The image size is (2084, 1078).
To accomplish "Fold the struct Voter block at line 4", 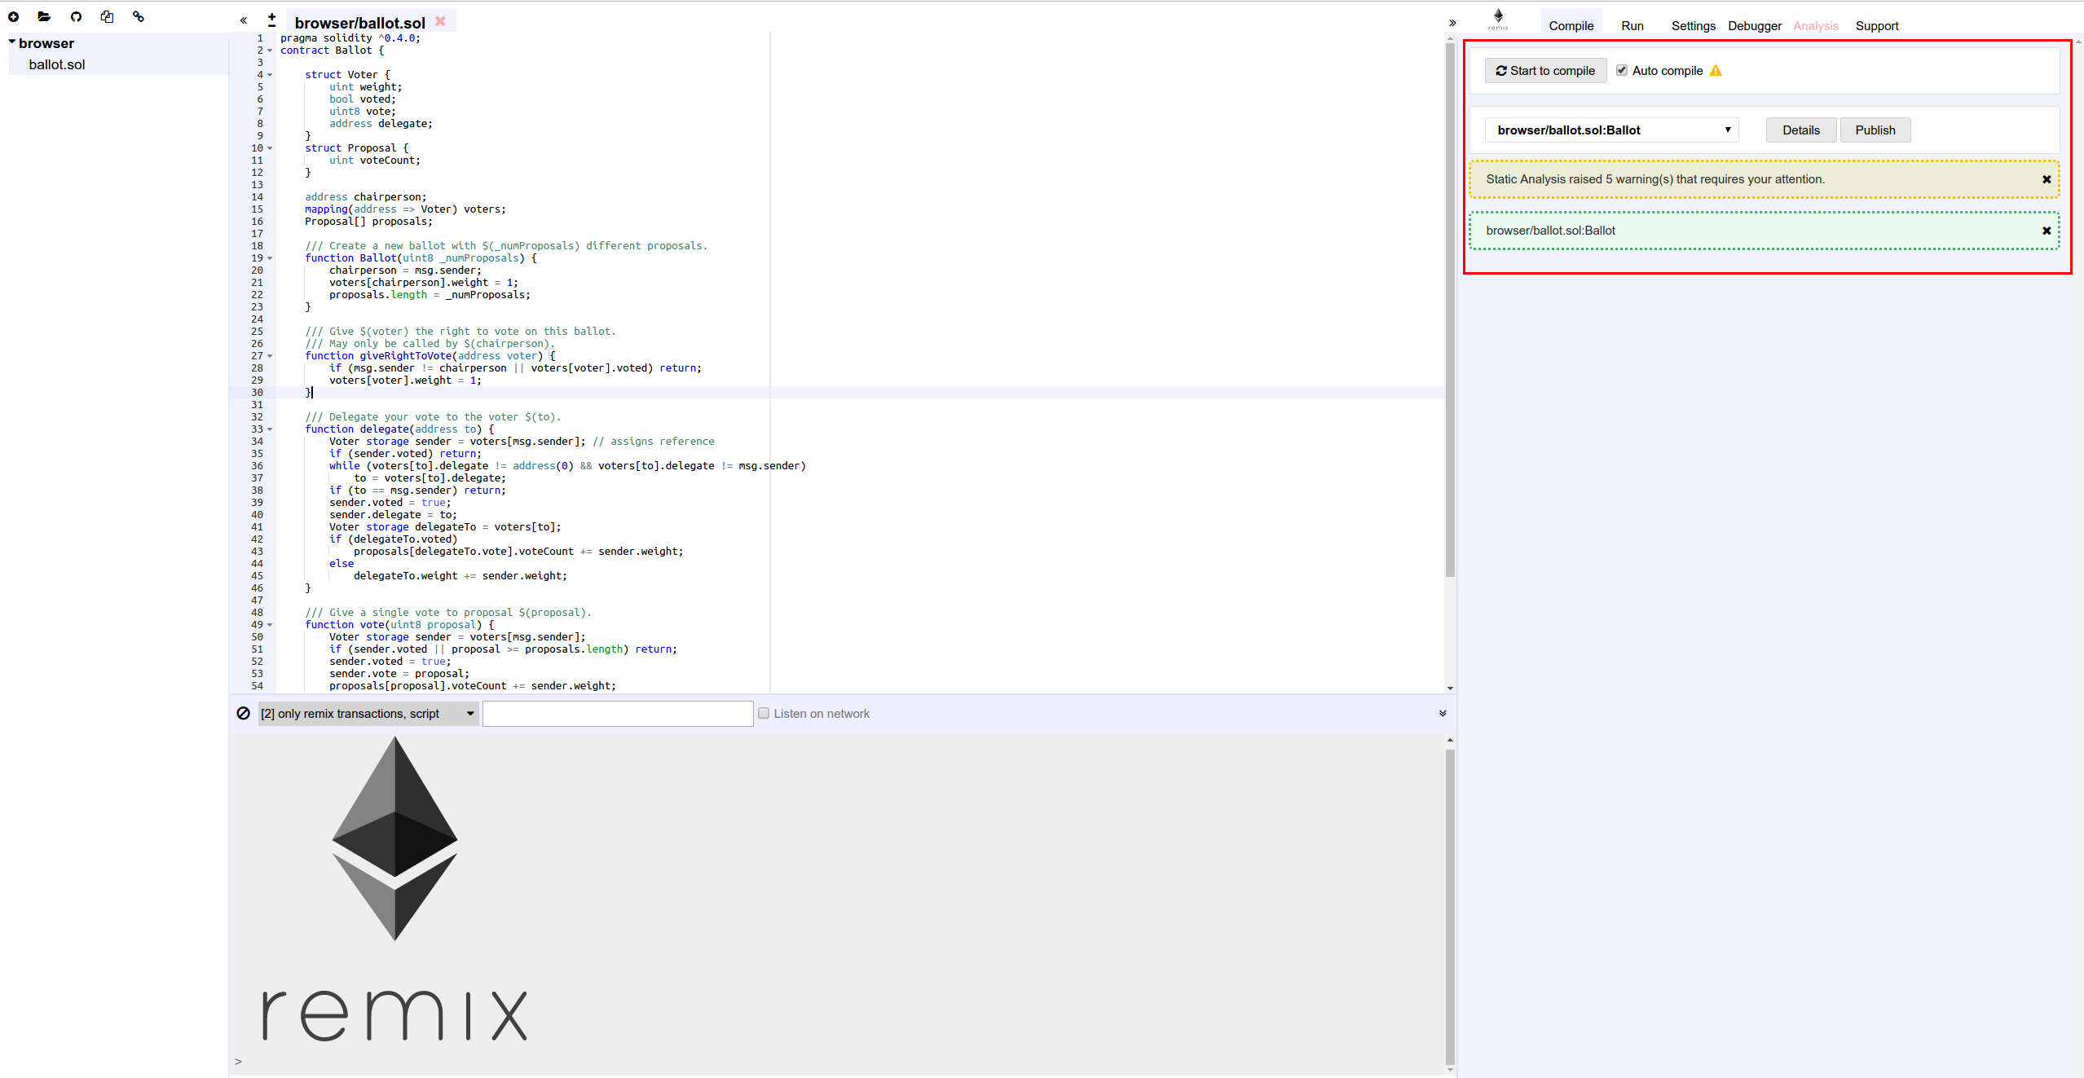I will coord(270,75).
